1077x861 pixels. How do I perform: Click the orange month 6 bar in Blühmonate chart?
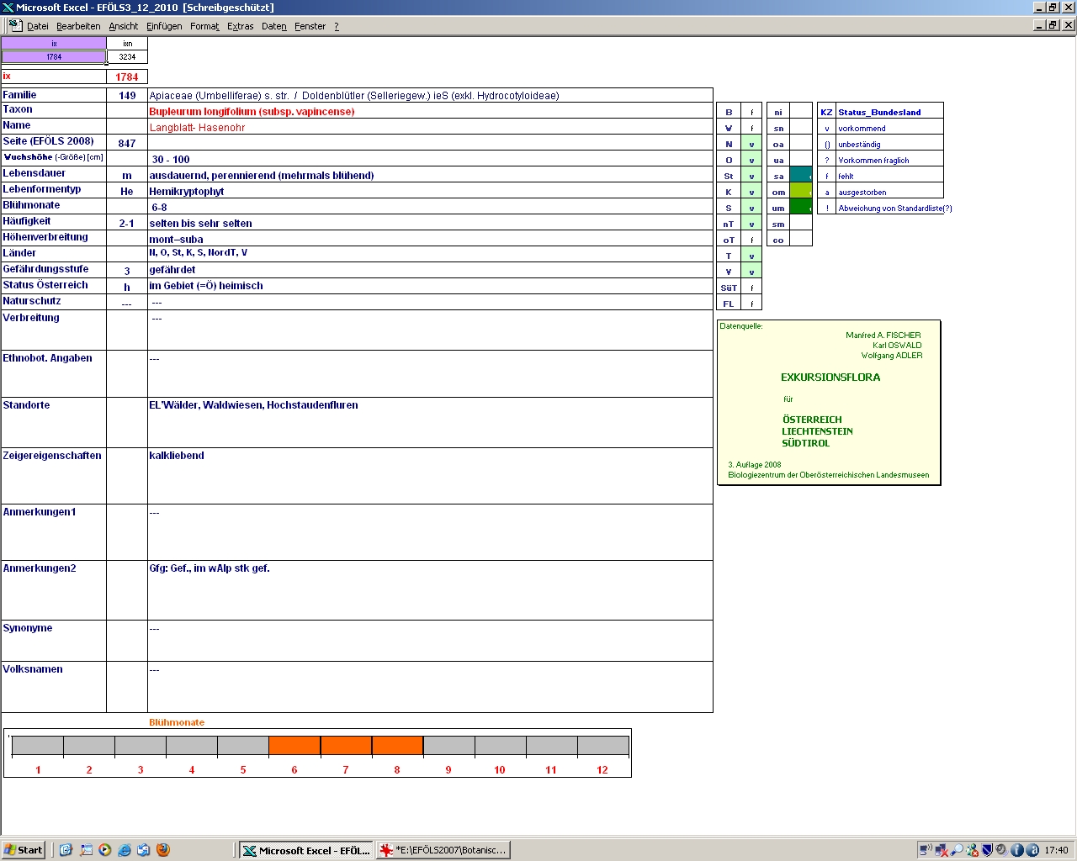294,746
